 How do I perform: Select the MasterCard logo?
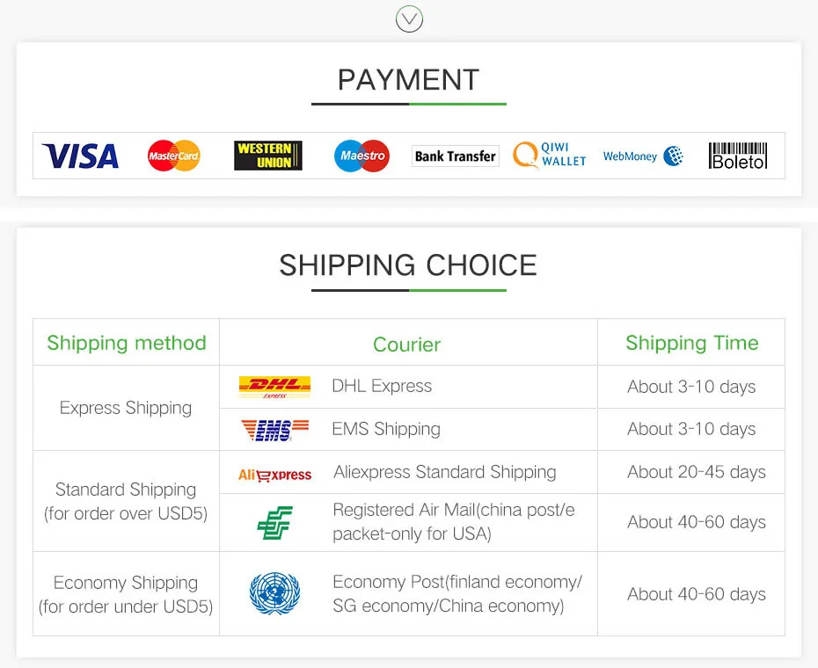click(173, 156)
